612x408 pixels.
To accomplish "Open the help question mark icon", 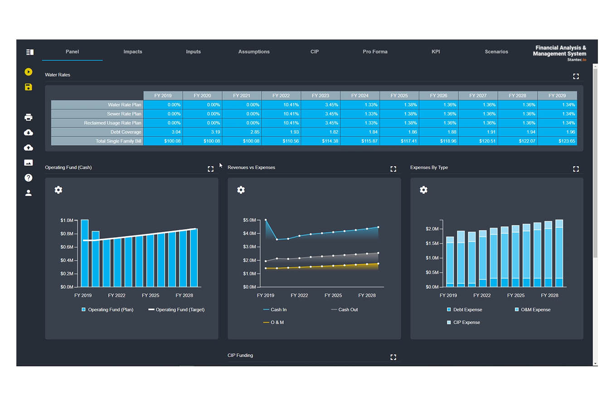I will tap(28, 178).
